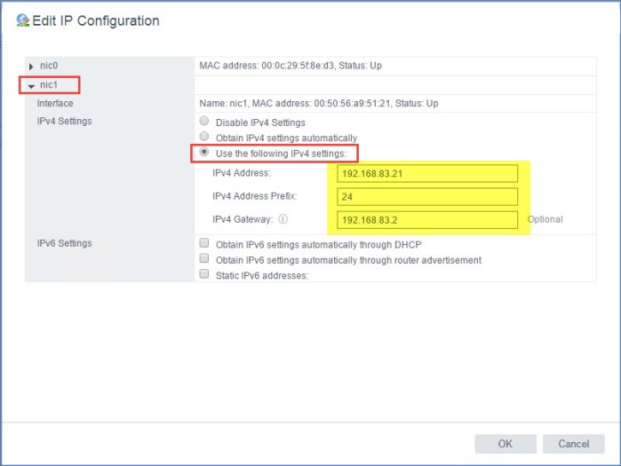Click the Edit IP Configuration title text
The image size is (621, 466).
(x=96, y=21)
